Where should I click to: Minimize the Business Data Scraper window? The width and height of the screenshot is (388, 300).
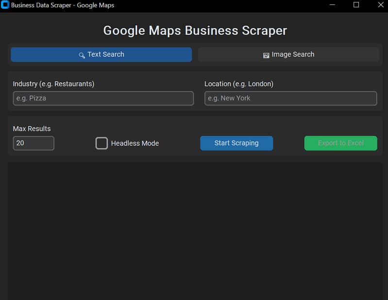click(x=332, y=5)
